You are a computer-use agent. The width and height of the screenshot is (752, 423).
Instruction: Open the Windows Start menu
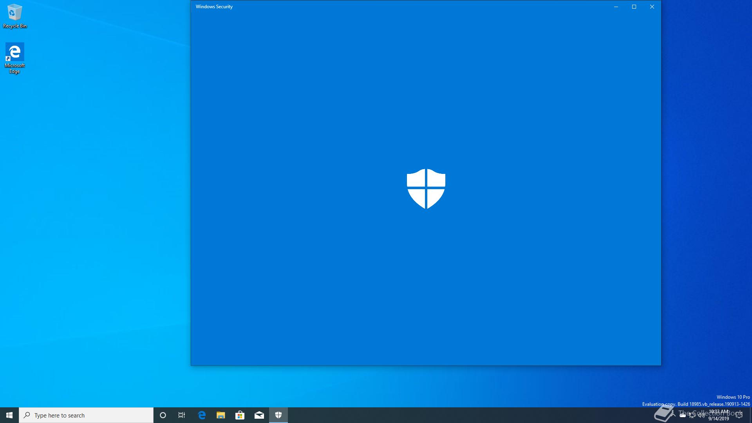[9, 415]
